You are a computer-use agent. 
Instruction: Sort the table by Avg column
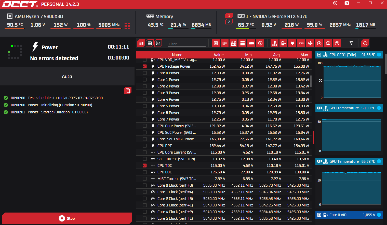[x=276, y=55]
